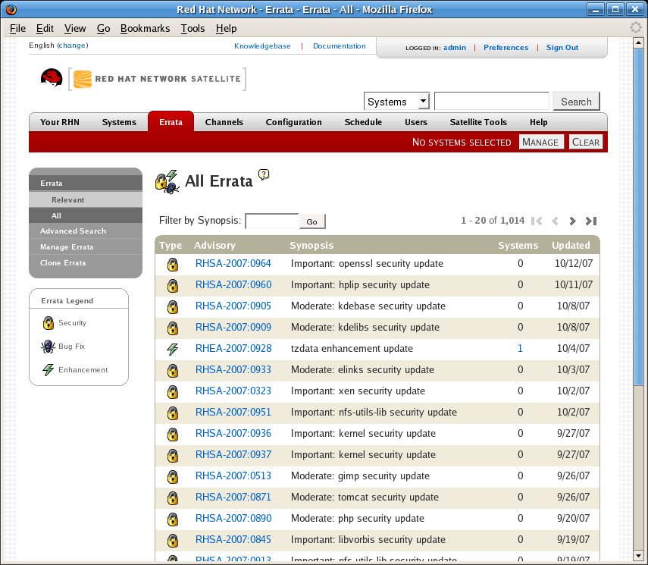The height and width of the screenshot is (565, 648).
Task: Switch to the Systems tab
Action: tap(119, 122)
